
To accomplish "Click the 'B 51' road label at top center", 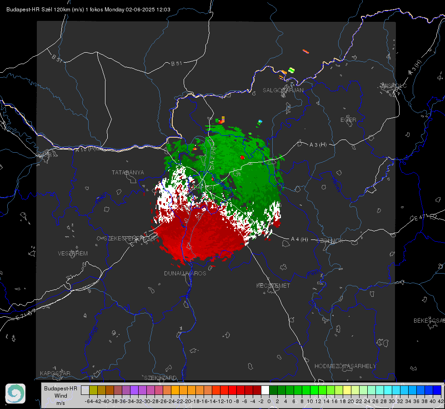I will [176, 64].
